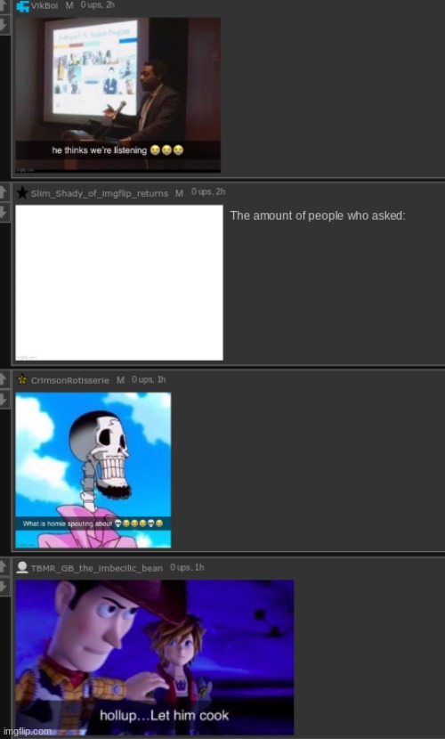Downvote TBMR_GB_the_imbecilic_bean comment

click(4, 586)
